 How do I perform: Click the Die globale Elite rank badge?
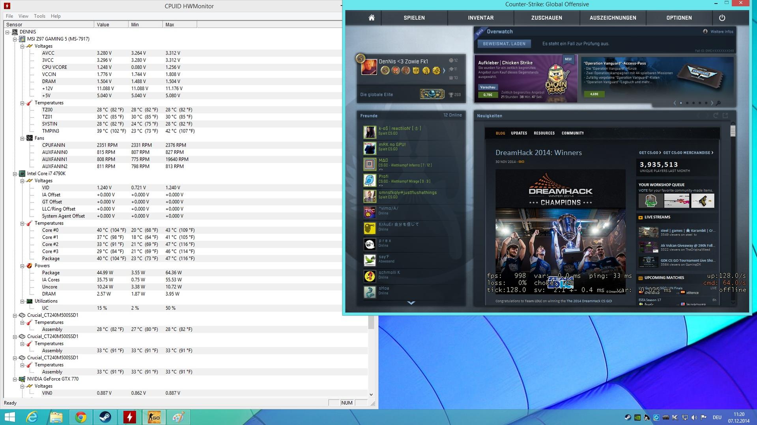(x=432, y=94)
